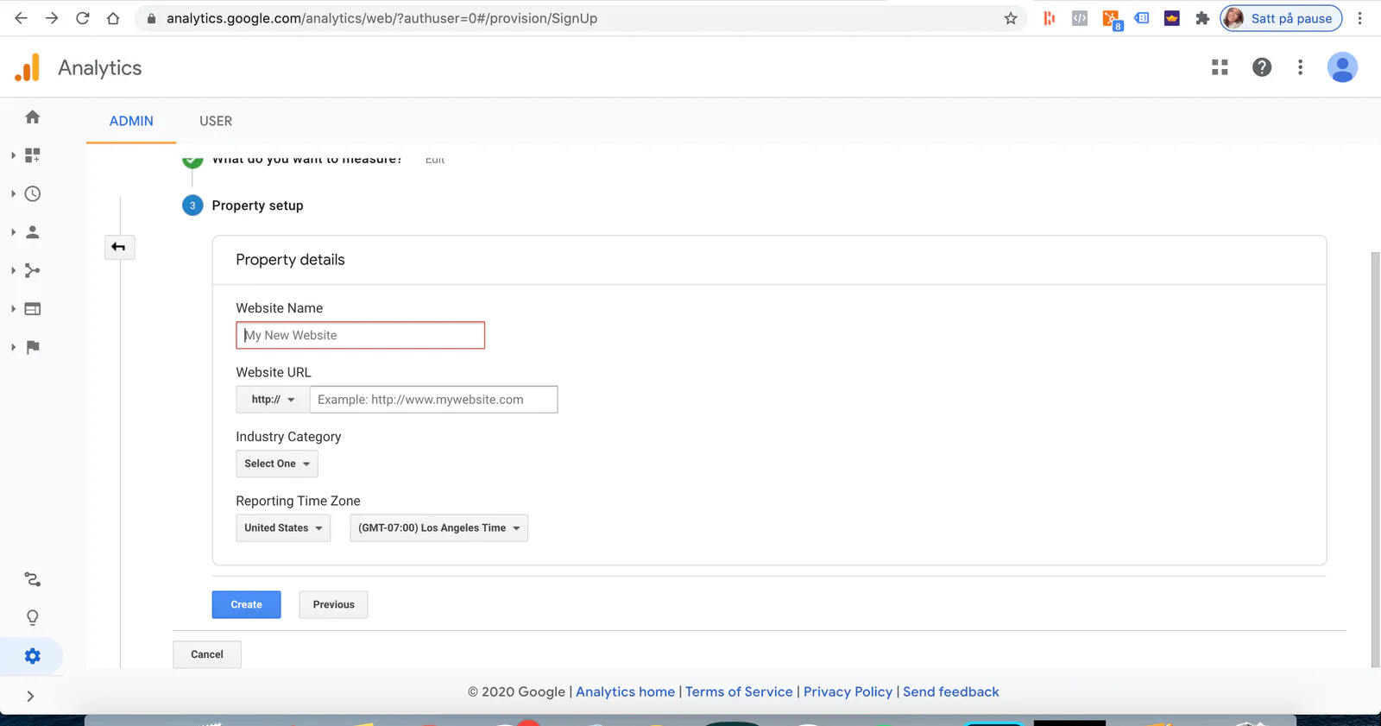Click the Cancel button
Screen dimensions: 1381x726
point(207,654)
